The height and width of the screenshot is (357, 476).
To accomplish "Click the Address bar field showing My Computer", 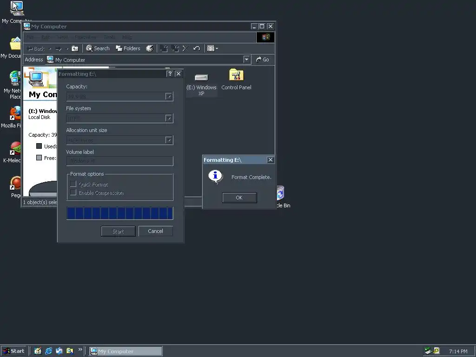I will [x=145, y=60].
